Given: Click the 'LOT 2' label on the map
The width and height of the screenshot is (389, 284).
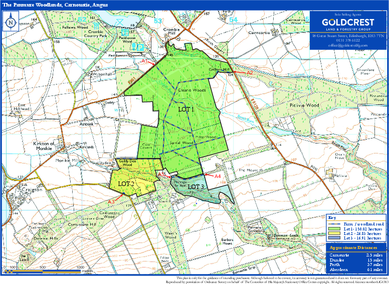Looking at the screenshot, I should pos(126,183).
